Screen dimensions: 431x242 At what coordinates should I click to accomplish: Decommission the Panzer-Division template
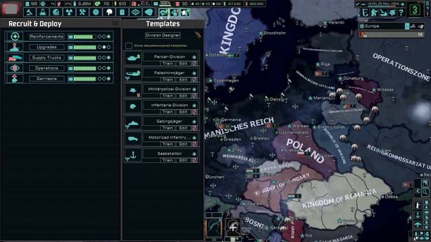click(195, 64)
